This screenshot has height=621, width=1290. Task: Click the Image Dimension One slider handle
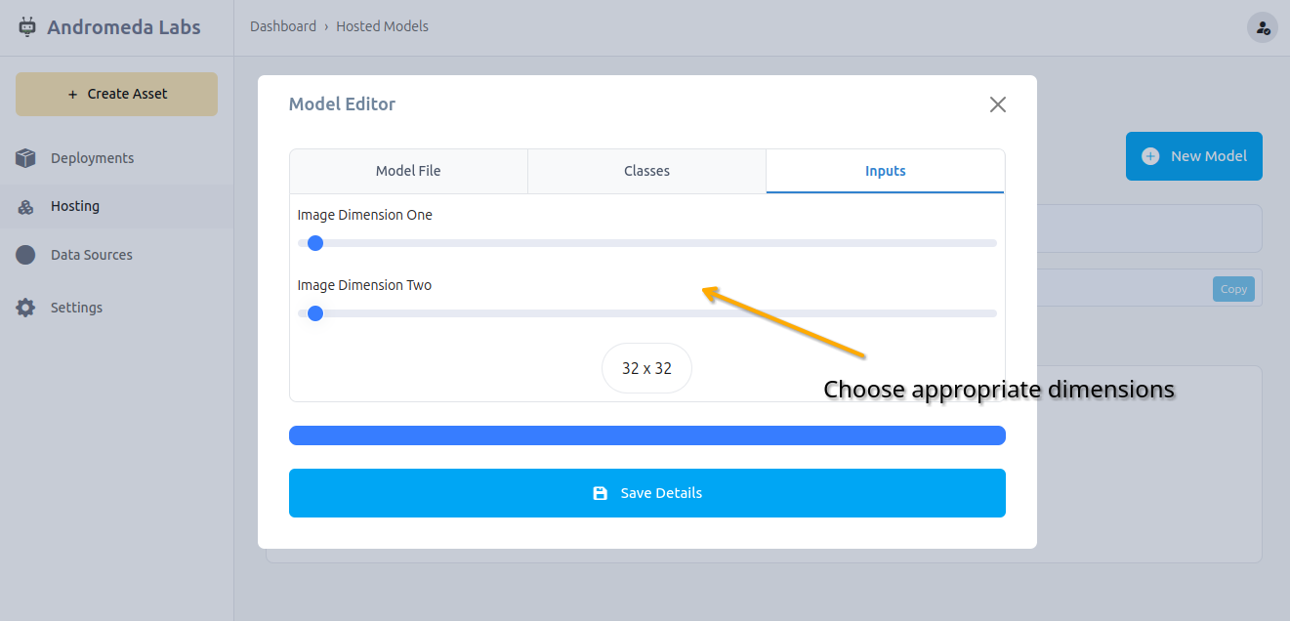coord(315,243)
